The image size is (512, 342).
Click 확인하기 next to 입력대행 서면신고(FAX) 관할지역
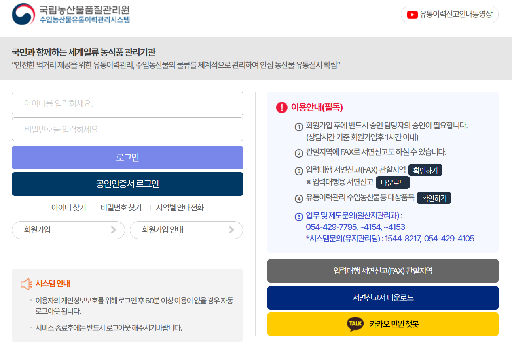tap(425, 170)
